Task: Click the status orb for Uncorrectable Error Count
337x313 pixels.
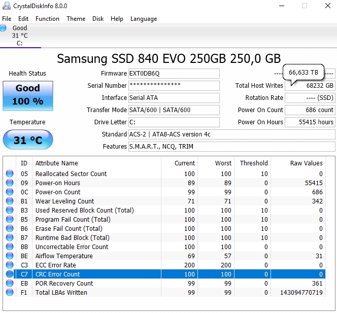Action: [10, 247]
